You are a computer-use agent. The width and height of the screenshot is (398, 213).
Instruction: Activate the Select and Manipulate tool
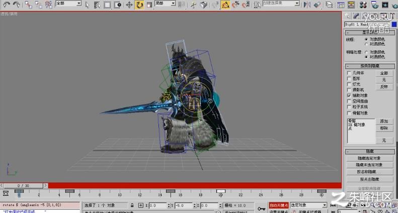[194, 5]
